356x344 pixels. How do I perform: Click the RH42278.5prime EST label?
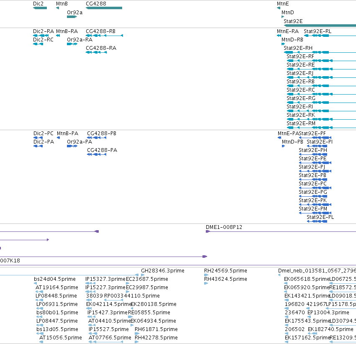[x=156, y=338]
